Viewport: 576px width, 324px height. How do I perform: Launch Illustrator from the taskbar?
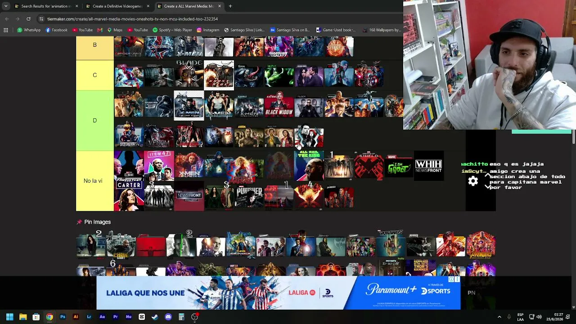pyautogui.click(x=76, y=317)
